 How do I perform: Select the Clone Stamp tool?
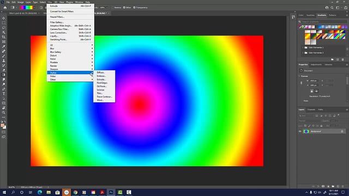[4, 60]
